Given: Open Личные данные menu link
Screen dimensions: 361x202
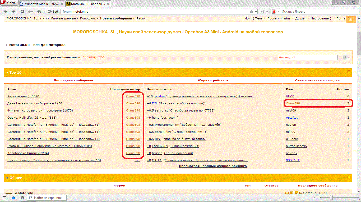Looking at the screenshot, I should 63,18.
